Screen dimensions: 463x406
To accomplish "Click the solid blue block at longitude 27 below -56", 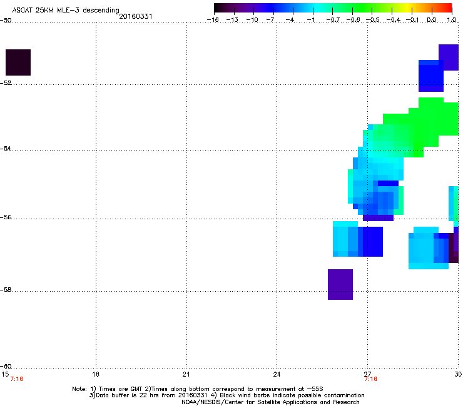I will 373,242.
